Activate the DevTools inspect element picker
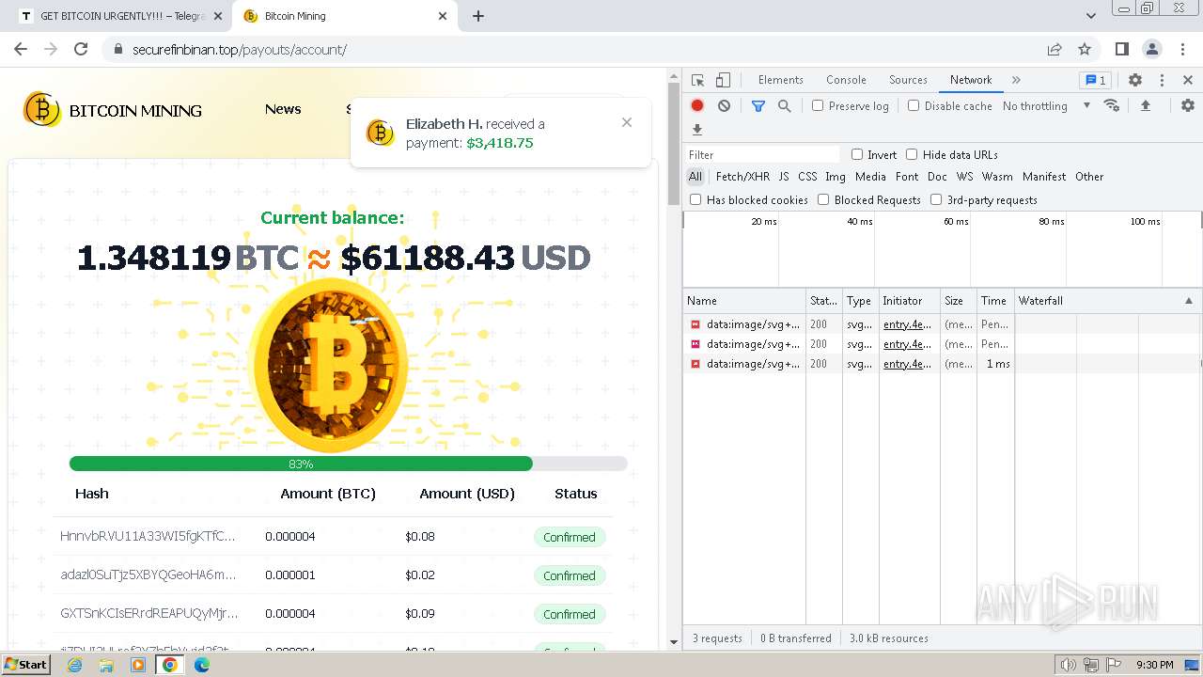The height and width of the screenshot is (677, 1203). 697,80
